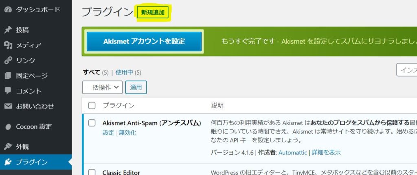Click the プラグイン column header

[x=119, y=106]
